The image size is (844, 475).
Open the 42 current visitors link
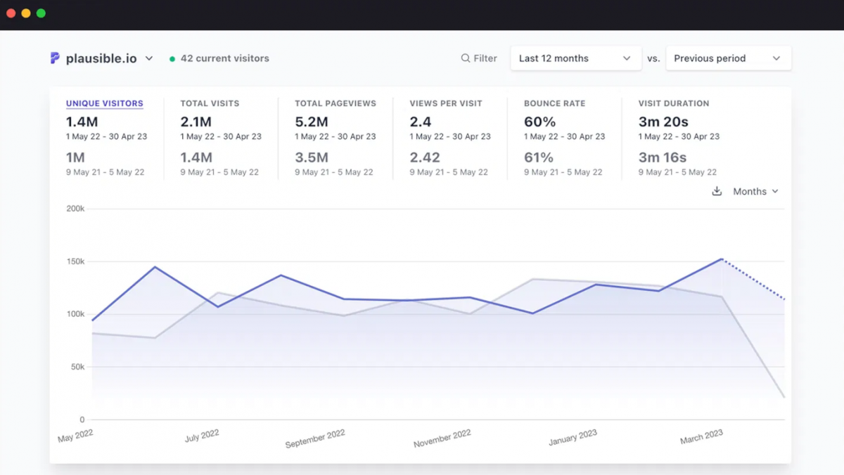[x=224, y=58]
